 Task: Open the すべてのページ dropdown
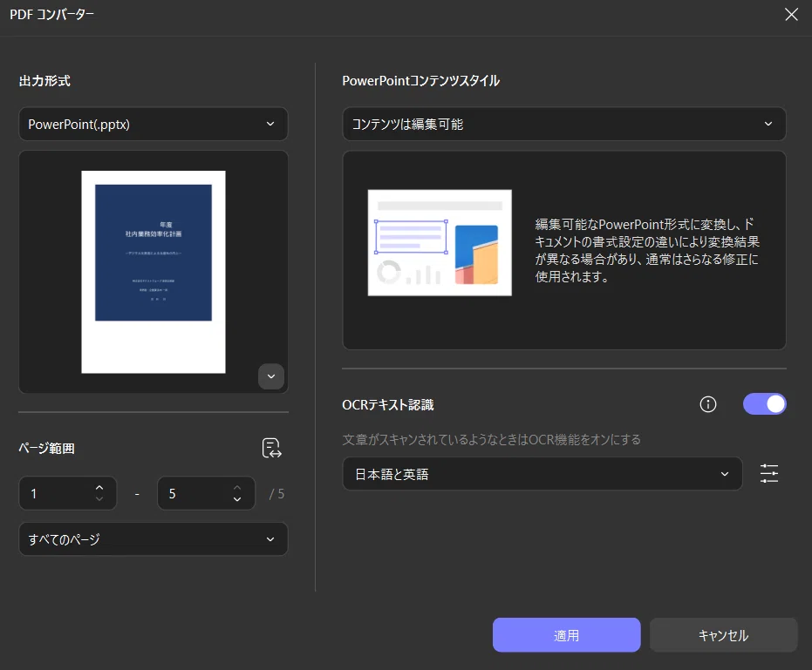click(154, 539)
